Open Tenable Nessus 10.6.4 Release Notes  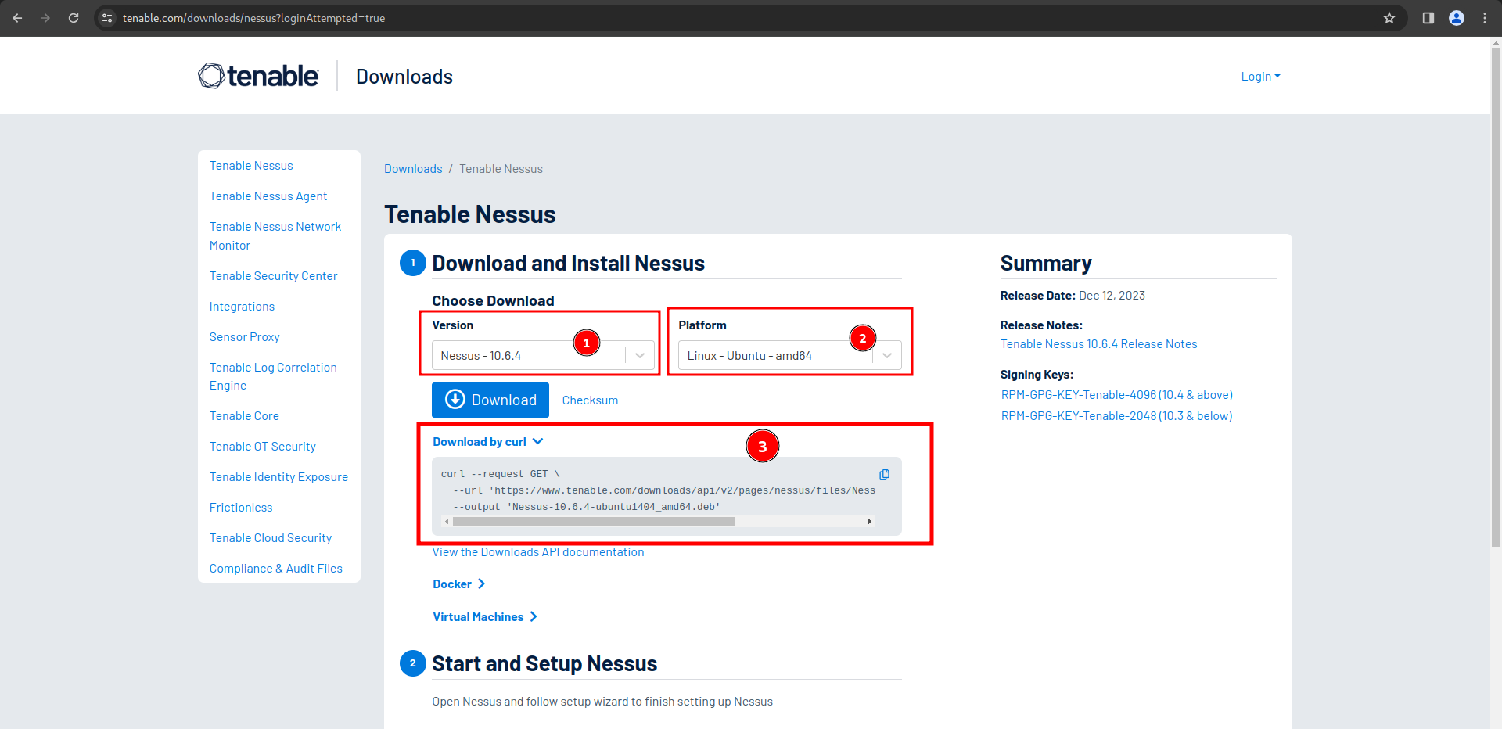point(1098,344)
